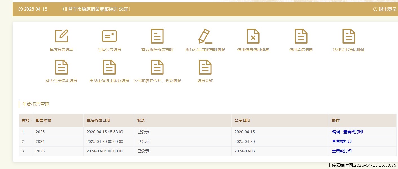Open the 营业执照作废声明 document icon
Image resolution: width=398 pixels, height=169 pixels.
[157, 36]
